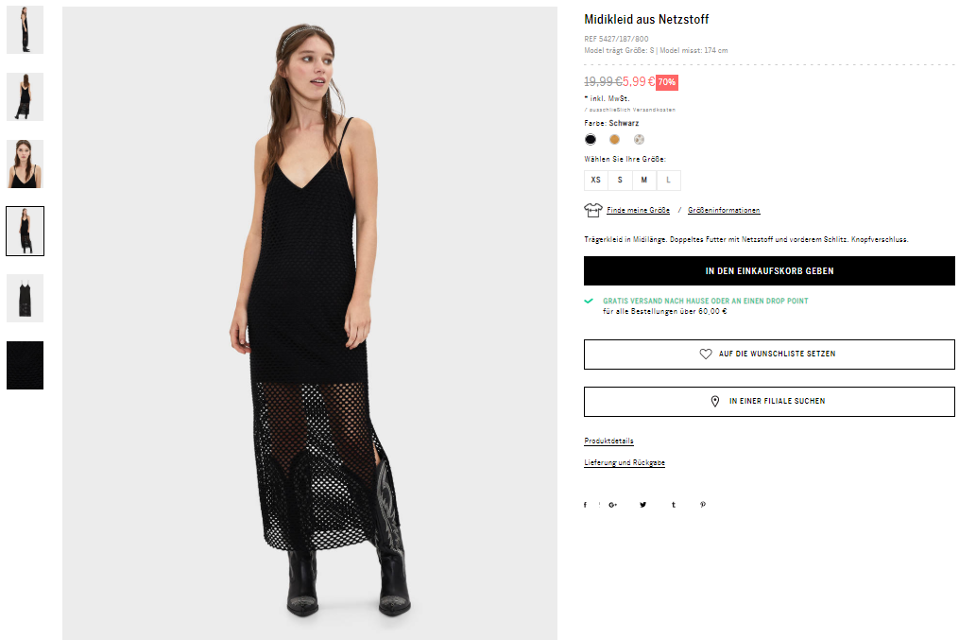Expand Produktdetails section

pos(608,441)
